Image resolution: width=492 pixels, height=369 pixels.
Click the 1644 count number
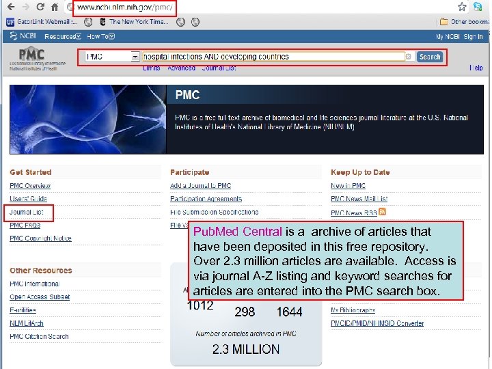pos(289,312)
